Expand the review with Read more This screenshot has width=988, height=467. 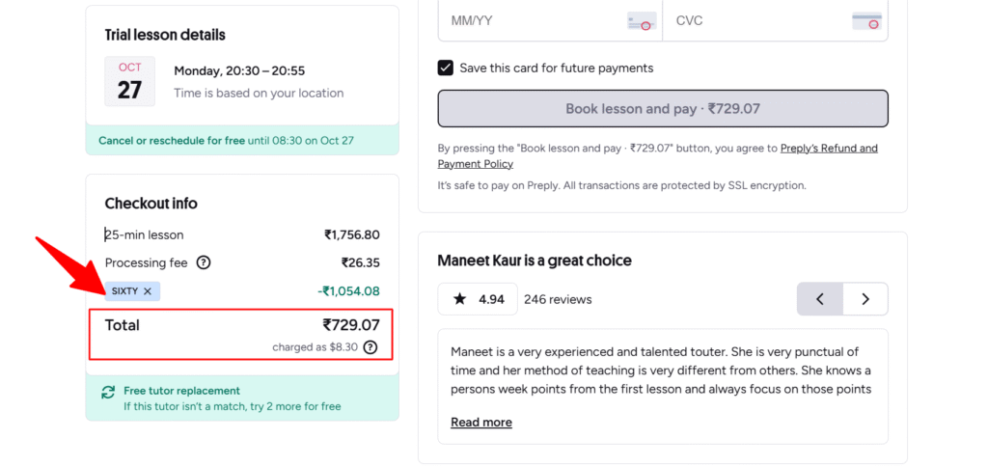pos(480,423)
